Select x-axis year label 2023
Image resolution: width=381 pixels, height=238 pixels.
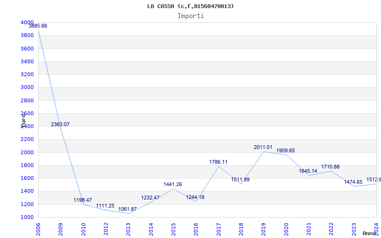pos(354,229)
